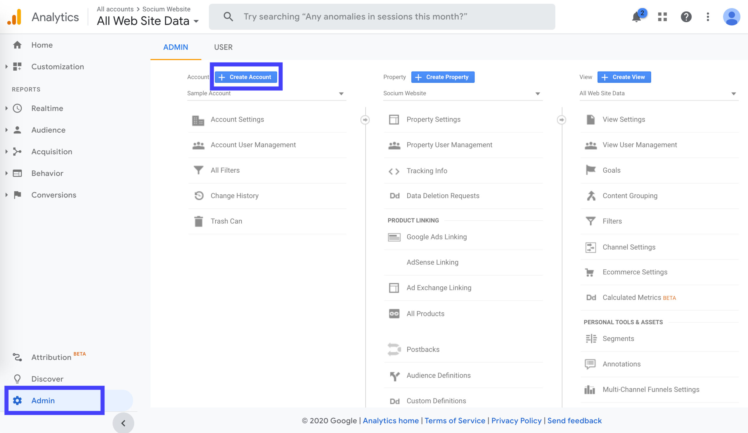The height and width of the screenshot is (433, 748).
Task: Click the Multi-Channel Funnels Settings chart icon
Action: coord(590,389)
